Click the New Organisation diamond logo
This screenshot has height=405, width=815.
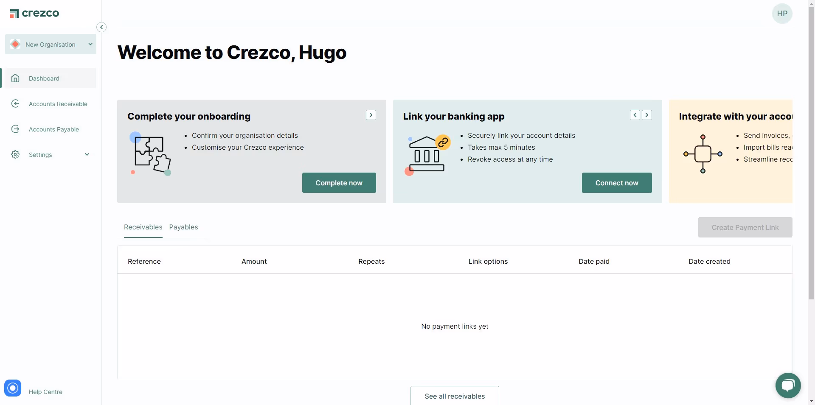coord(15,44)
